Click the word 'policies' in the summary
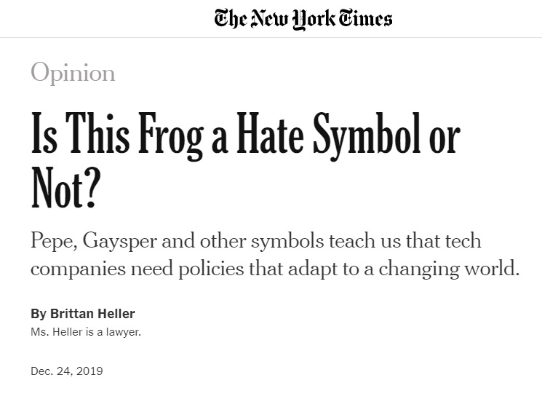Image resolution: width=542 pixels, height=399 pixels. [211, 269]
